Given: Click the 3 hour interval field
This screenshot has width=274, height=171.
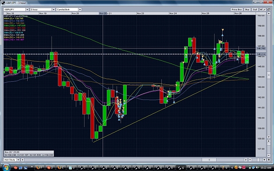Looking at the screenshot, I should (x=41, y=10).
